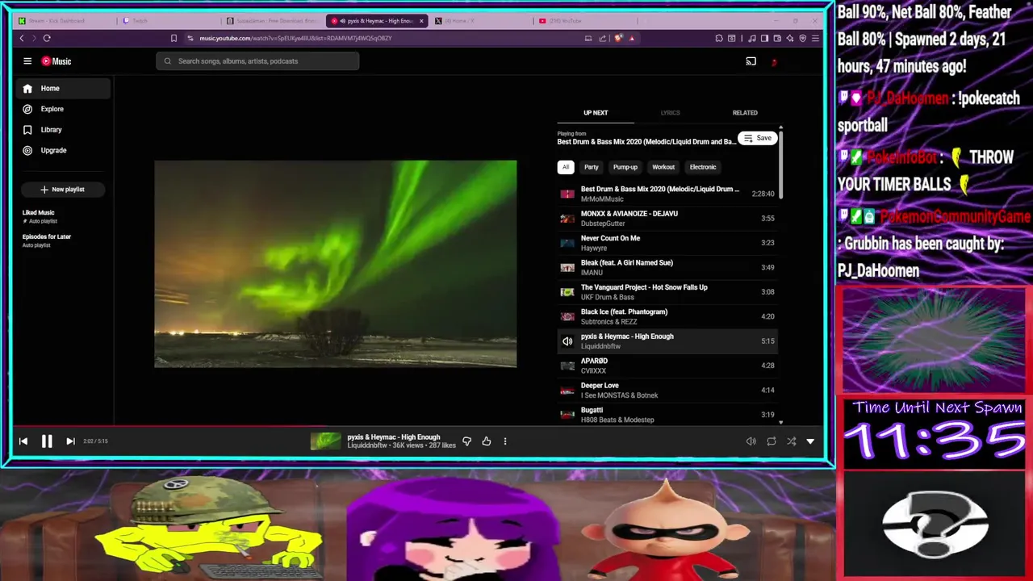Screen dimensions: 1033x581
Task: Switch to the RELATED tab
Action: click(745, 113)
